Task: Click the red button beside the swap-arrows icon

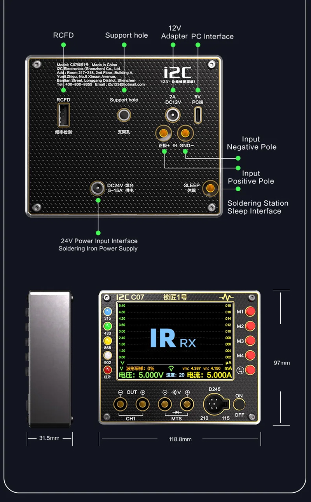Action: (x=251, y=370)
